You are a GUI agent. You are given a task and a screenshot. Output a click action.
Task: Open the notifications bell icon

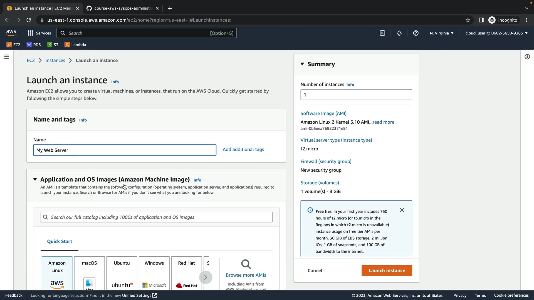point(399,33)
